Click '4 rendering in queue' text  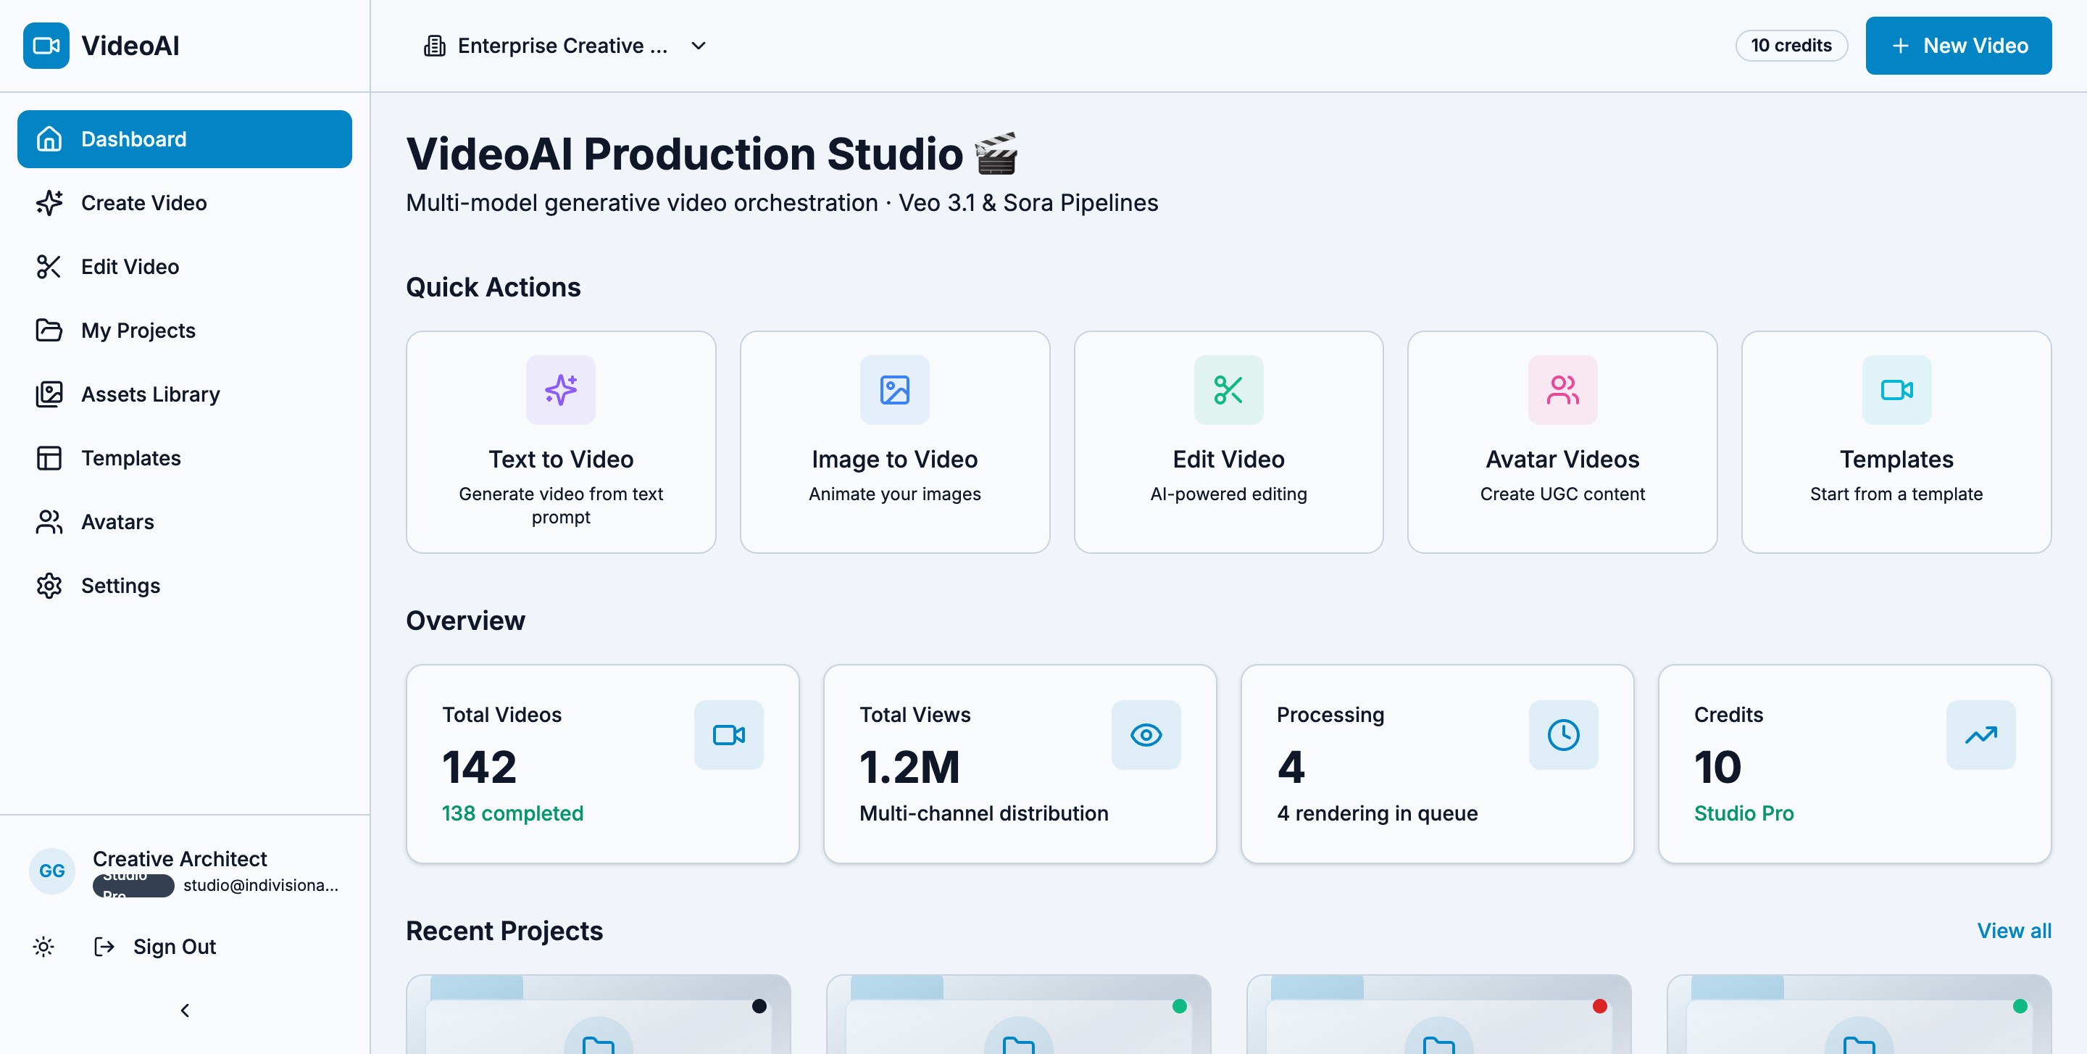pos(1378,813)
